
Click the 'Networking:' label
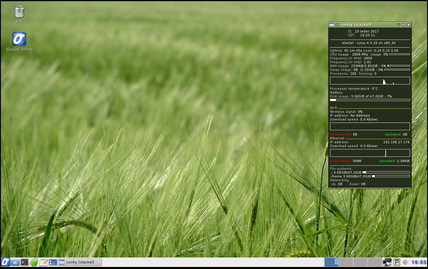(x=339, y=180)
